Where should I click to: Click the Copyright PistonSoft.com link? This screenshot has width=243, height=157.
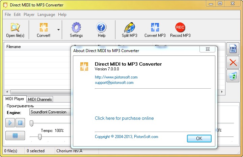[127, 137]
